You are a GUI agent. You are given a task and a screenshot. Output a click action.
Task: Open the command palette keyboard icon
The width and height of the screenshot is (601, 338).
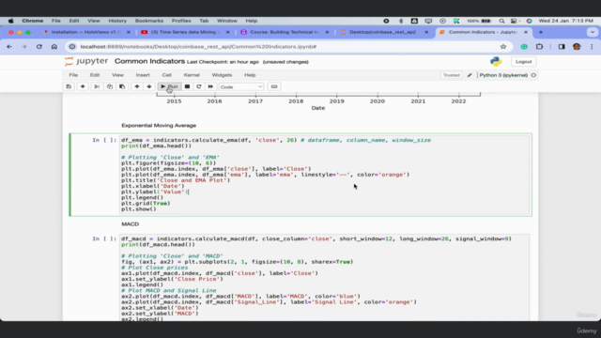point(274,86)
